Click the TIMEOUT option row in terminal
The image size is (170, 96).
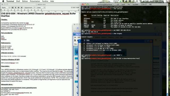point(112,27)
